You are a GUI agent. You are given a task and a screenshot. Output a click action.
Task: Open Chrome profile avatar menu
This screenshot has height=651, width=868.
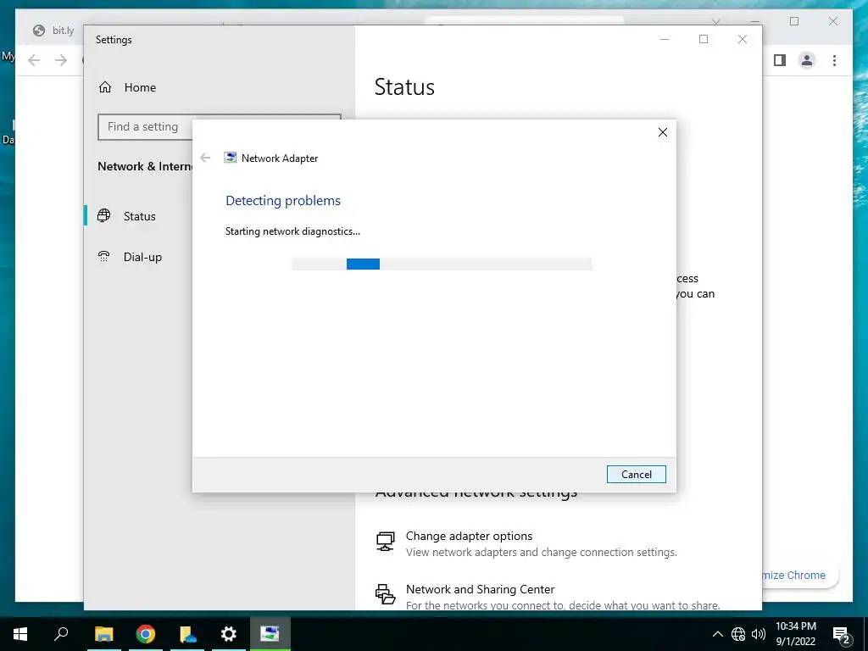[x=807, y=60]
